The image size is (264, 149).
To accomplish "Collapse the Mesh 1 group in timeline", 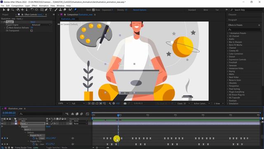I will [23, 130].
